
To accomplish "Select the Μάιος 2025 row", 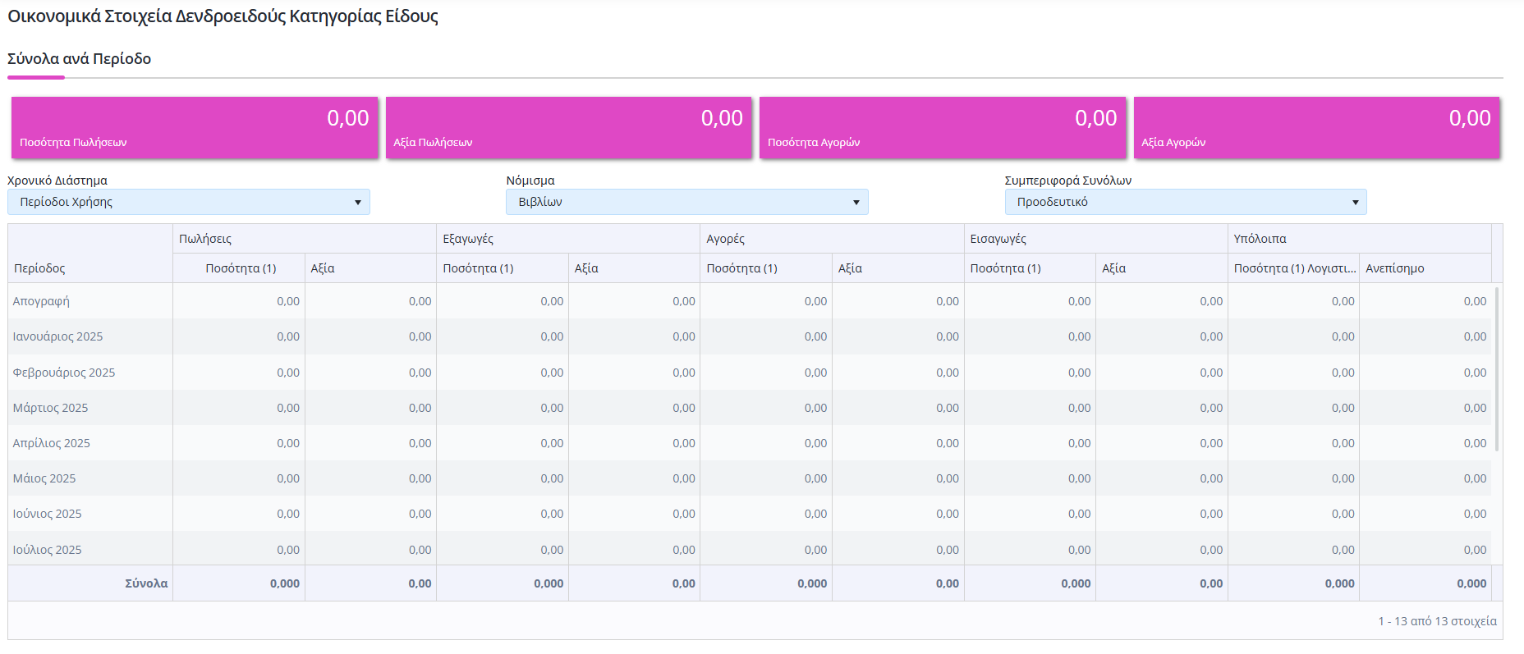I will pyautogui.click(x=750, y=478).
